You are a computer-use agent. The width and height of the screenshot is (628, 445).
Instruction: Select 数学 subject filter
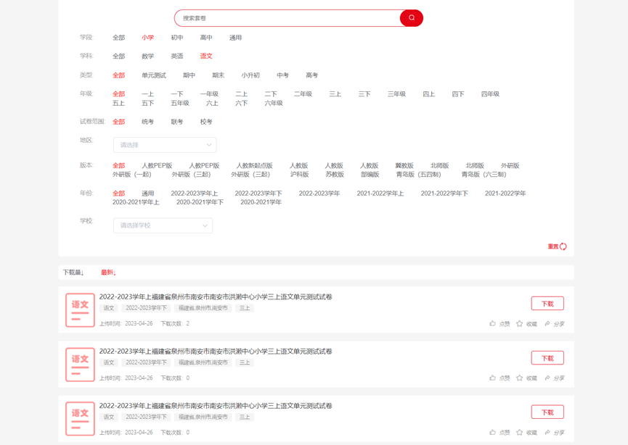pyautogui.click(x=148, y=57)
